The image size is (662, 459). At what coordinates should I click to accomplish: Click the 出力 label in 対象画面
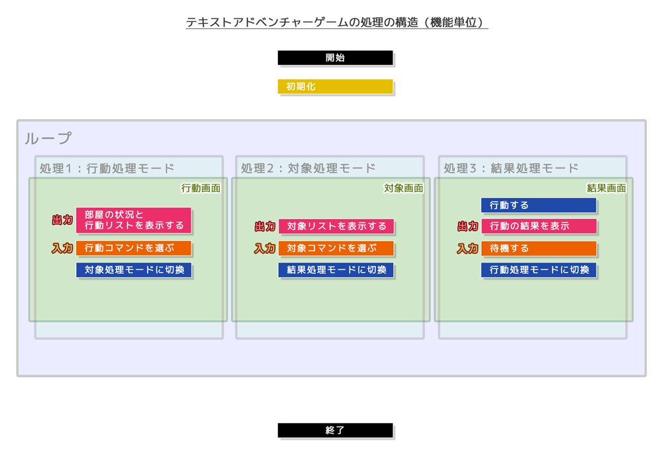(x=265, y=226)
